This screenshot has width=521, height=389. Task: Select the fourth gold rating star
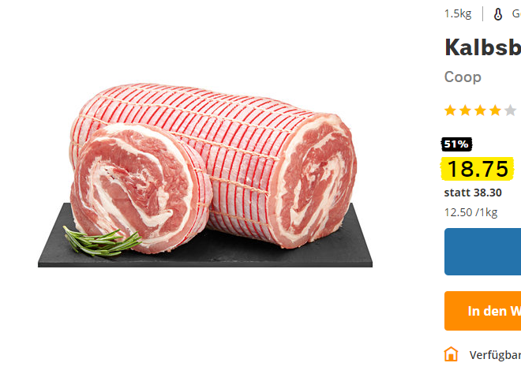point(495,110)
